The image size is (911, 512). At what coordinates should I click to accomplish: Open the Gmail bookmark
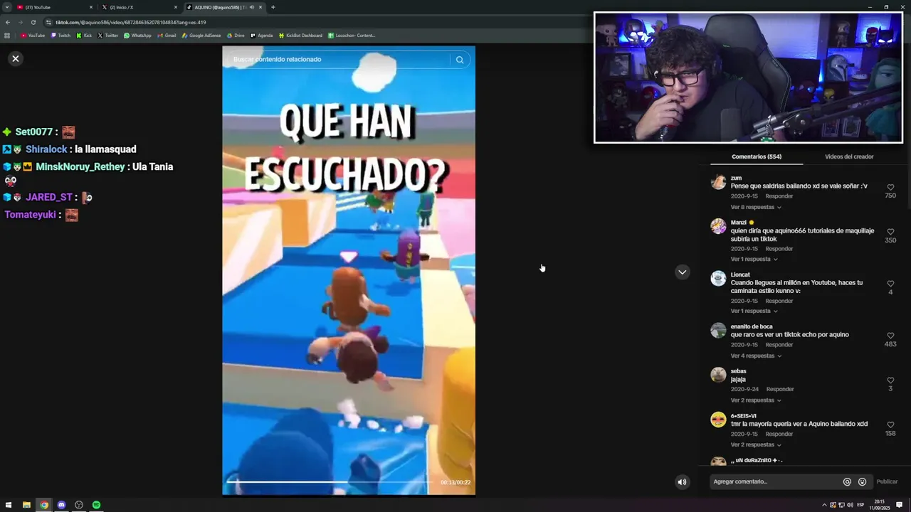pos(167,36)
